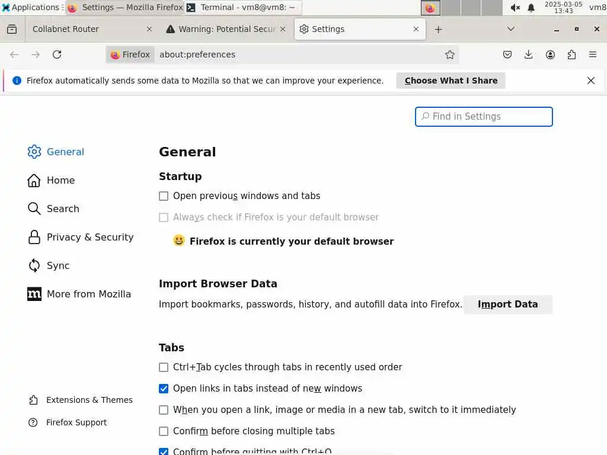
Task: Open More from Mozilla category
Action: click(79, 294)
